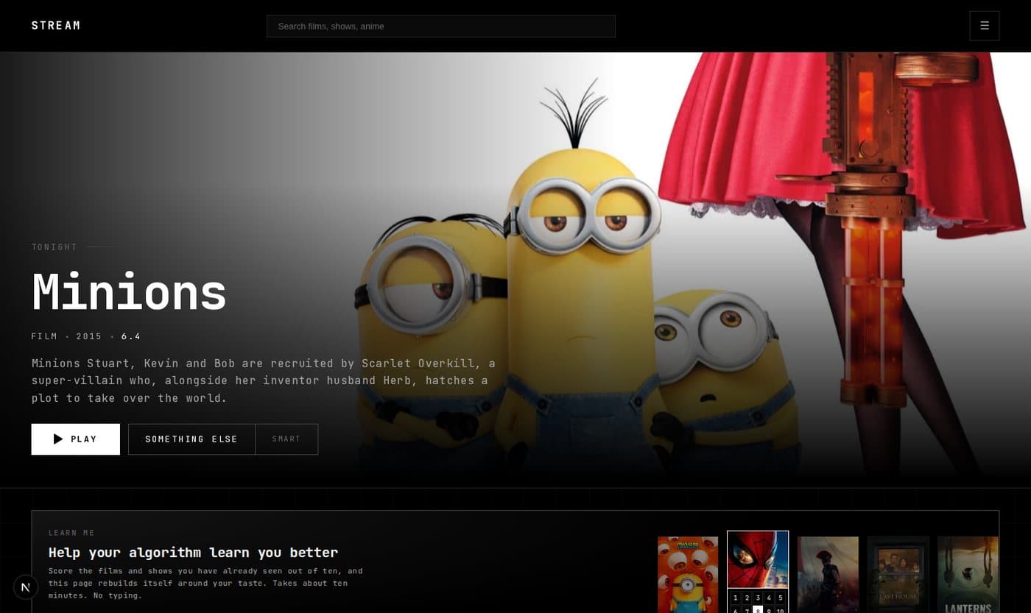Rate Spider-Man 4 out of ten

(x=769, y=598)
